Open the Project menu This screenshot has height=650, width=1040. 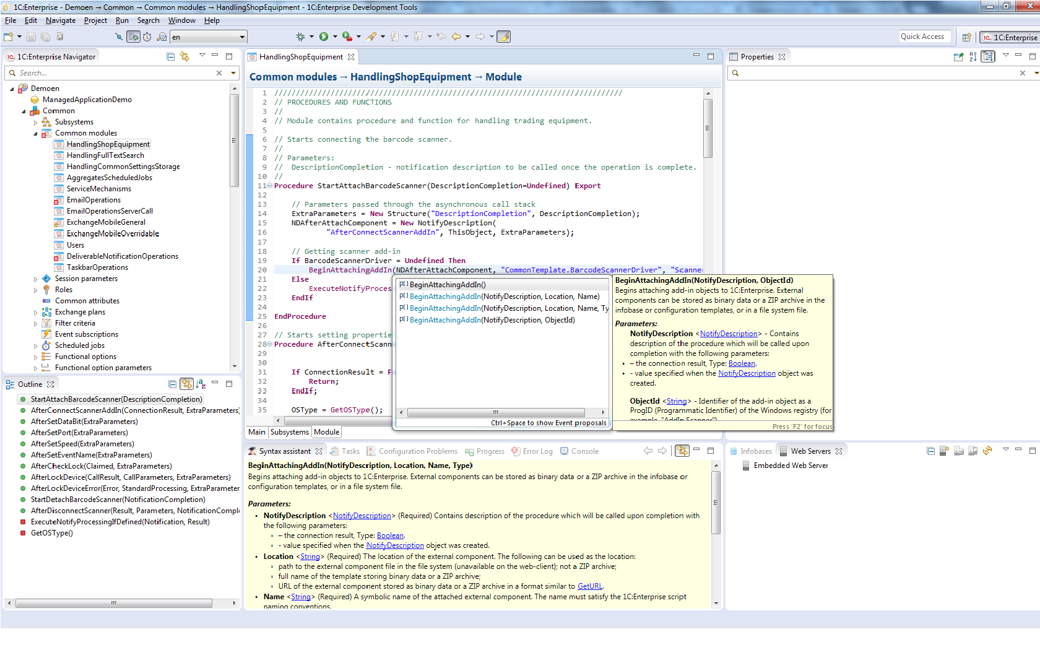[95, 20]
